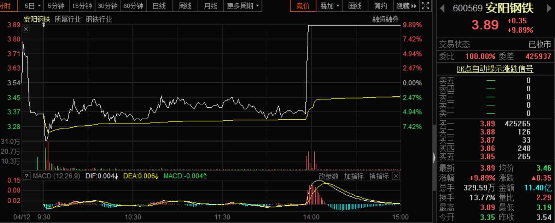Click the 融资融券 margin trading label

(385, 19)
